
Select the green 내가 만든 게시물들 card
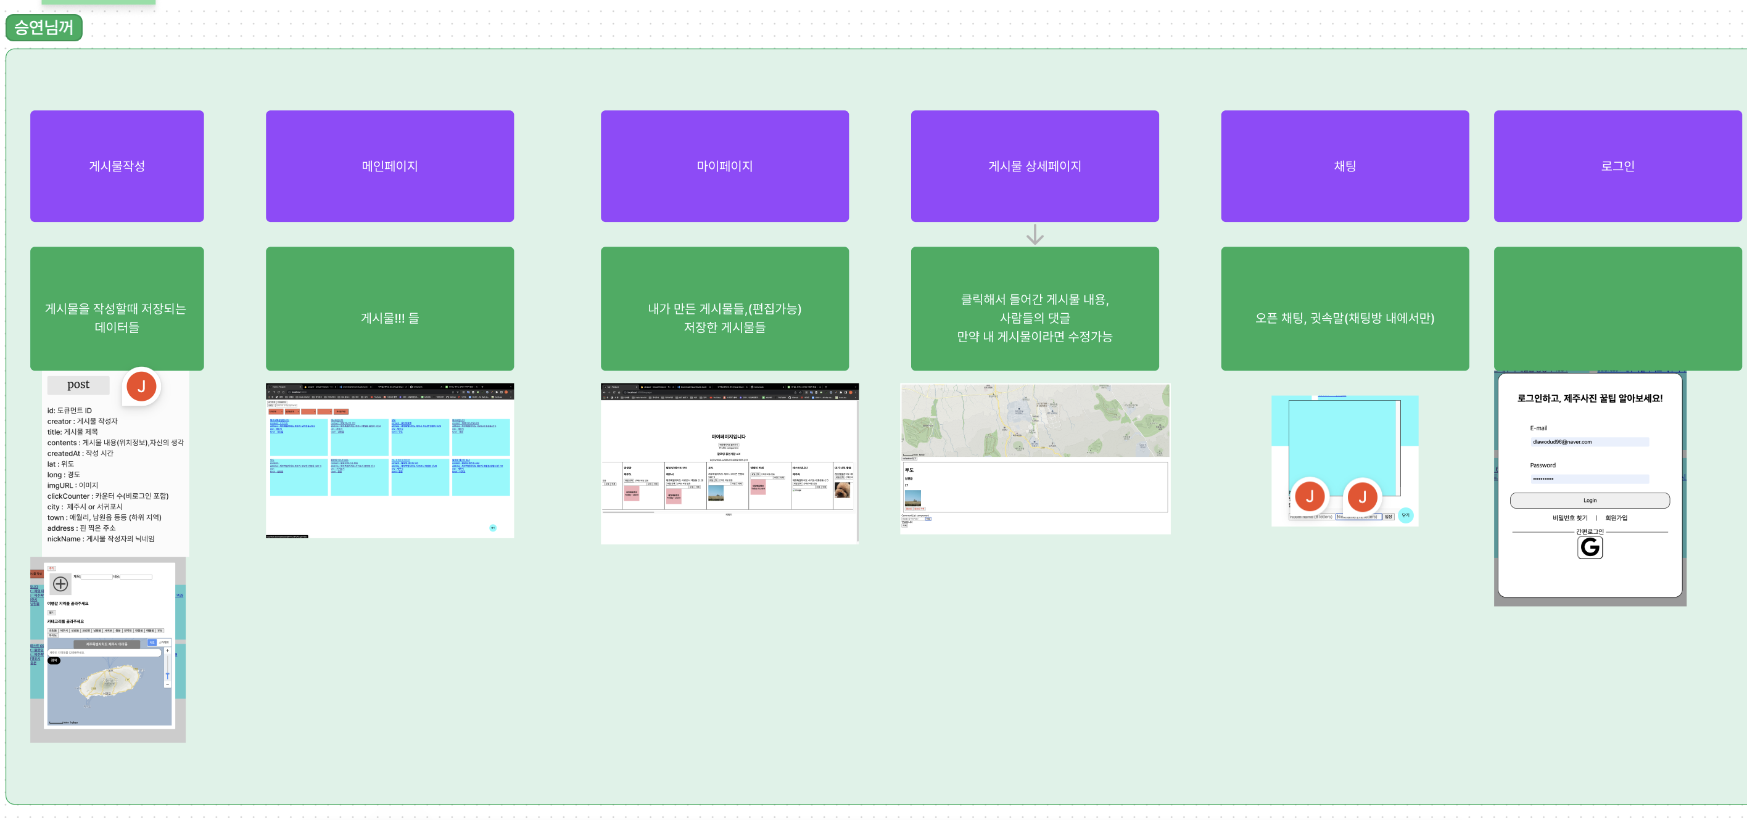pos(724,308)
